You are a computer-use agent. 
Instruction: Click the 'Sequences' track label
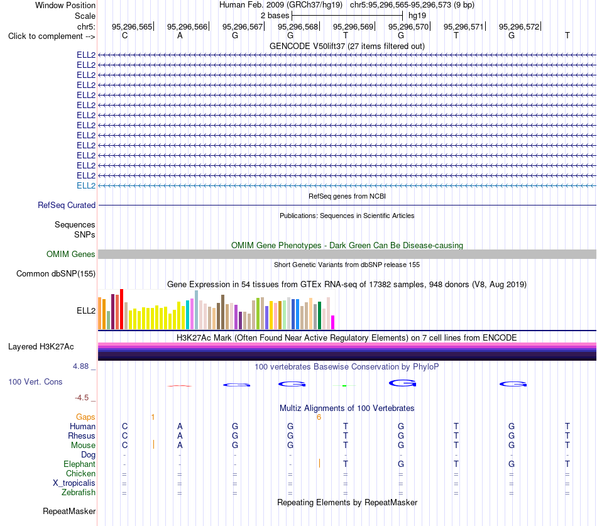[75, 225]
